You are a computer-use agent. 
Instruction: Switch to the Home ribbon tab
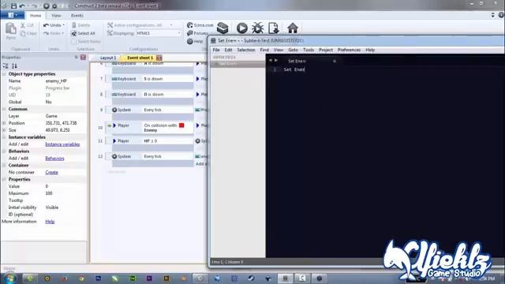point(36,16)
